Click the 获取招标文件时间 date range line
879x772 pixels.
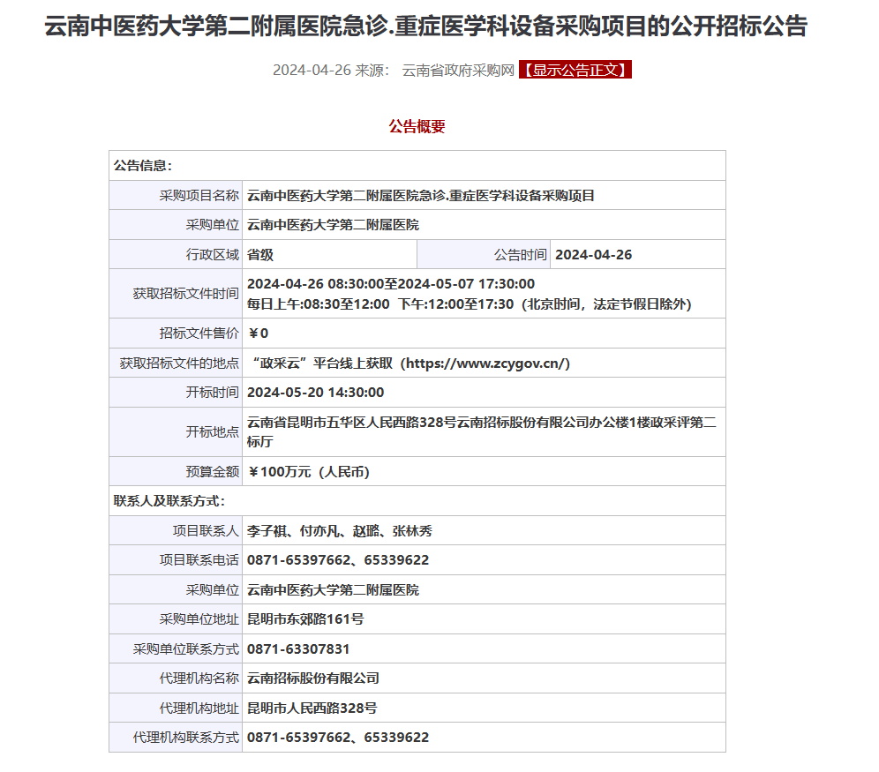(x=391, y=284)
